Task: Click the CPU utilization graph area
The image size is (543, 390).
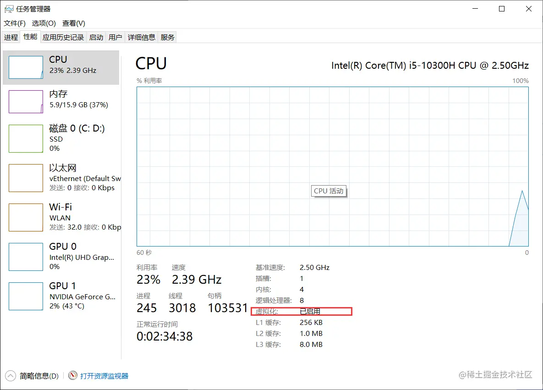Action: coord(333,167)
